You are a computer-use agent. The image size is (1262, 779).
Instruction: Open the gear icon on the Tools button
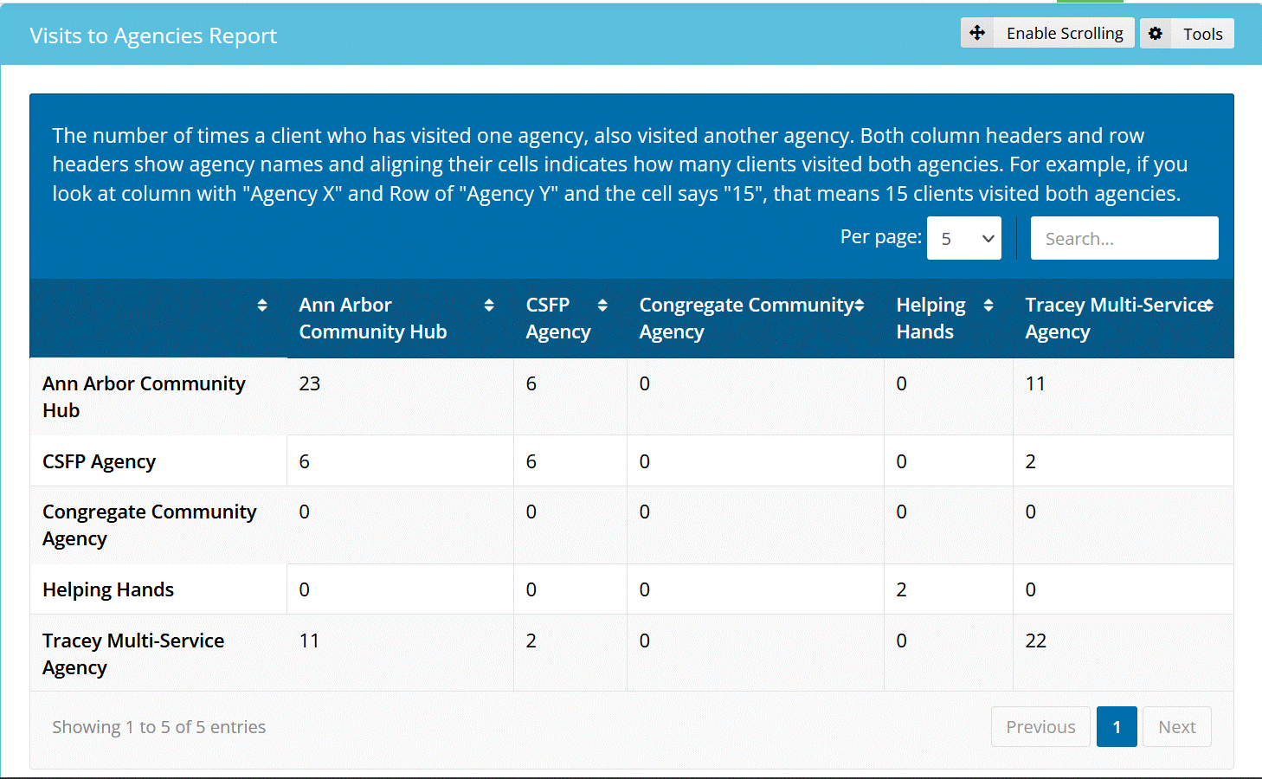tap(1156, 33)
